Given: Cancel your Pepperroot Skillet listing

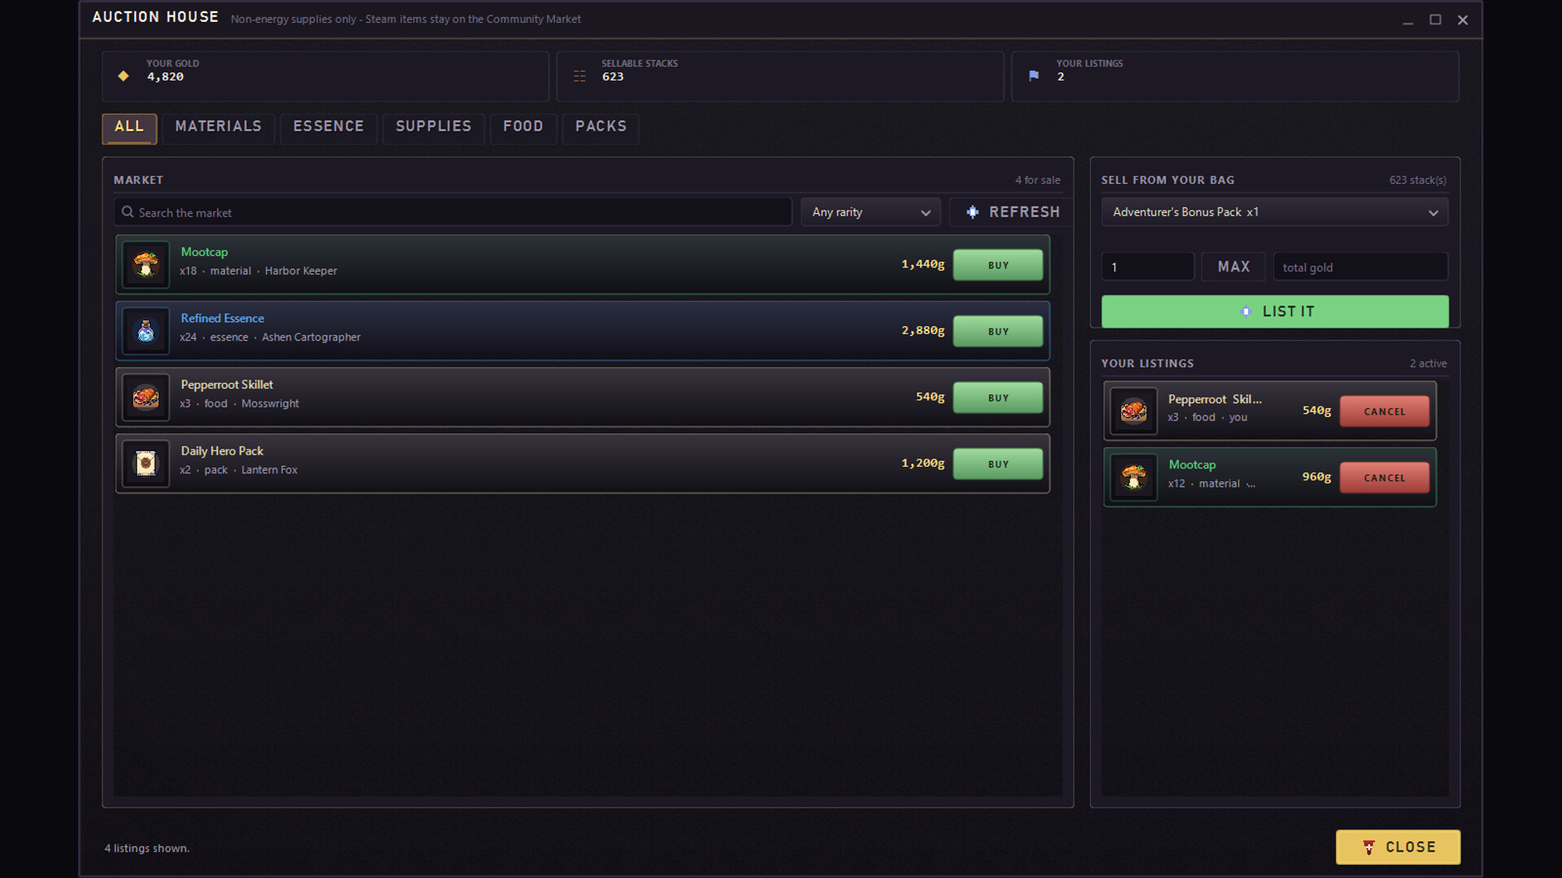Looking at the screenshot, I should (1385, 411).
